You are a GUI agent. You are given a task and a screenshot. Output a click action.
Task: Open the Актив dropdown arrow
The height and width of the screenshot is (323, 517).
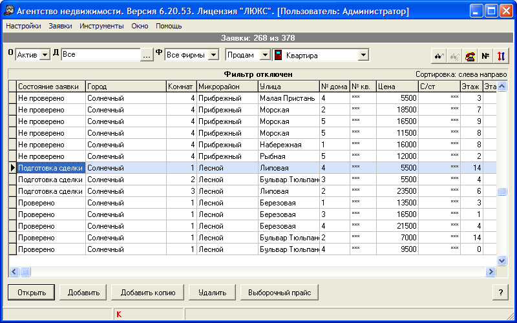click(45, 55)
